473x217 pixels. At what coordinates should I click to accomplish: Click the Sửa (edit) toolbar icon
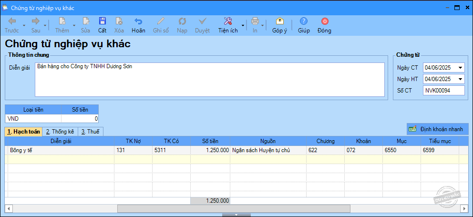click(86, 21)
